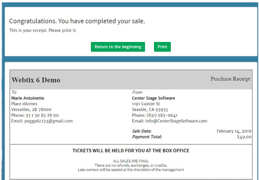Click the Sale Date label
259x180 pixels.
[x=142, y=131]
